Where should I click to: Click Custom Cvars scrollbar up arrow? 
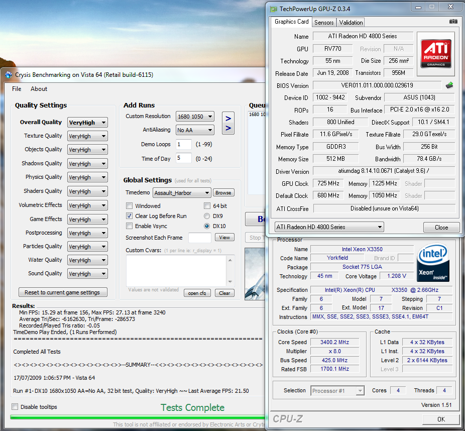pyautogui.click(x=230, y=260)
